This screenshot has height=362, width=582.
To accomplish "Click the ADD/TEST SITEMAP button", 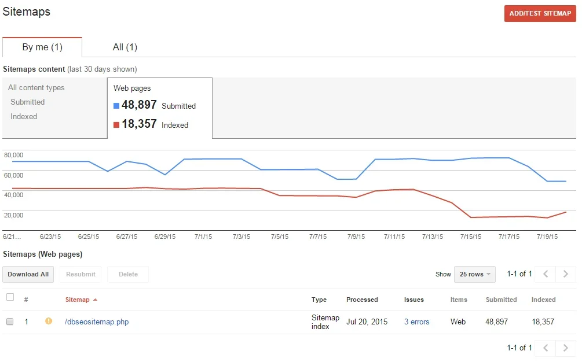I will coord(540,13).
